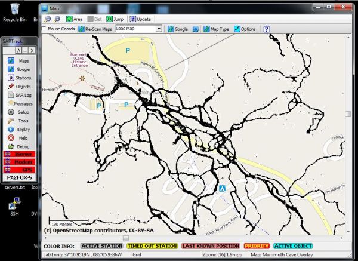Open Objects in SARTrack panel
Image resolution: width=358 pixels, height=261 pixels.
[x=19, y=87]
